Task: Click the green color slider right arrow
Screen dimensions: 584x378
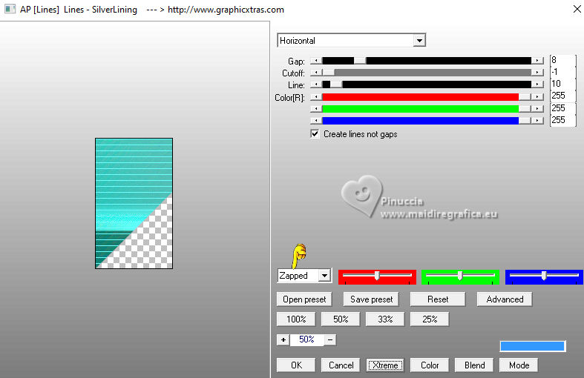Action: tap(537, 109)
